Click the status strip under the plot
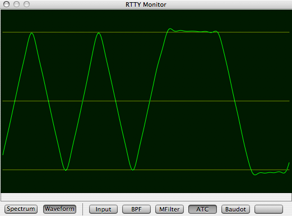The height and width of the screenshot is (216, 292). pos(146,197)
